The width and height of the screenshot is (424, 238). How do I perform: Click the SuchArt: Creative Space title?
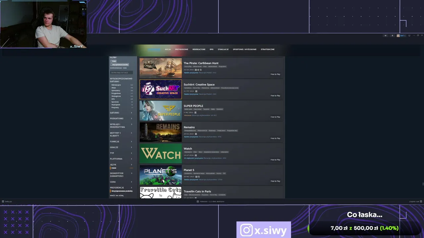coord(199,85)
